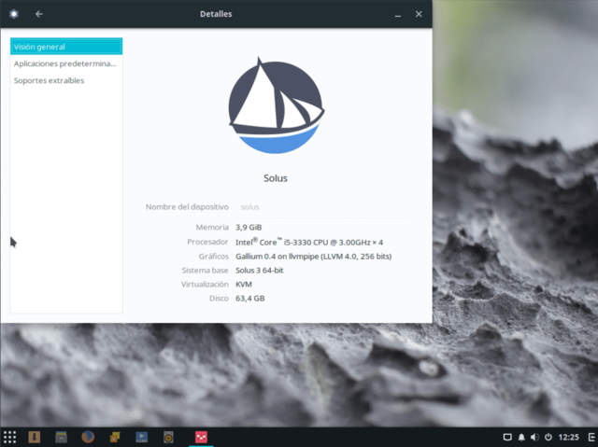Viewport: 598px width, 447px height.
Task: Open the Raven sidebar exit-arrow icon
Action: (x=591, y=437)
